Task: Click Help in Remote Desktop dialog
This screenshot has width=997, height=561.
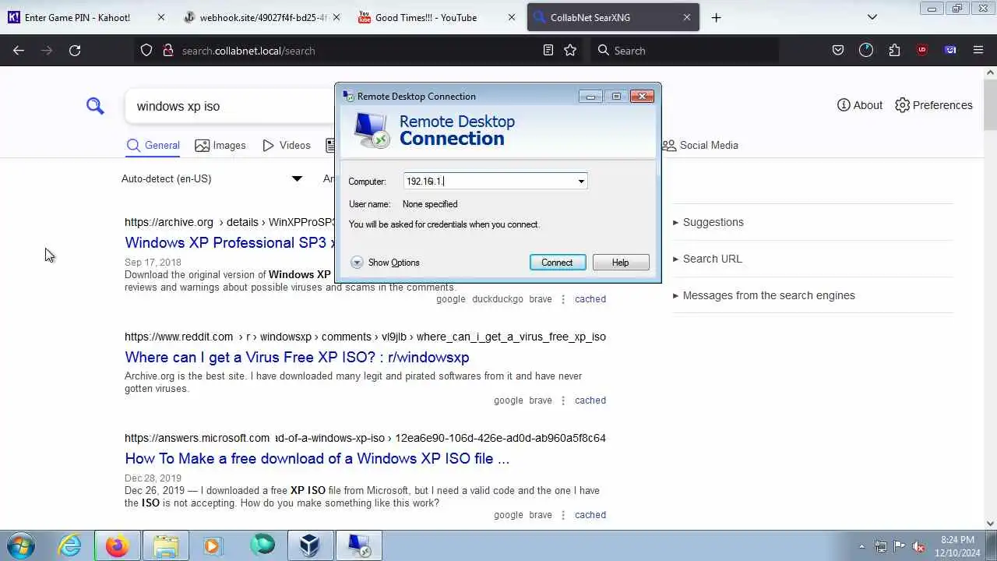Action: point(620,263)
